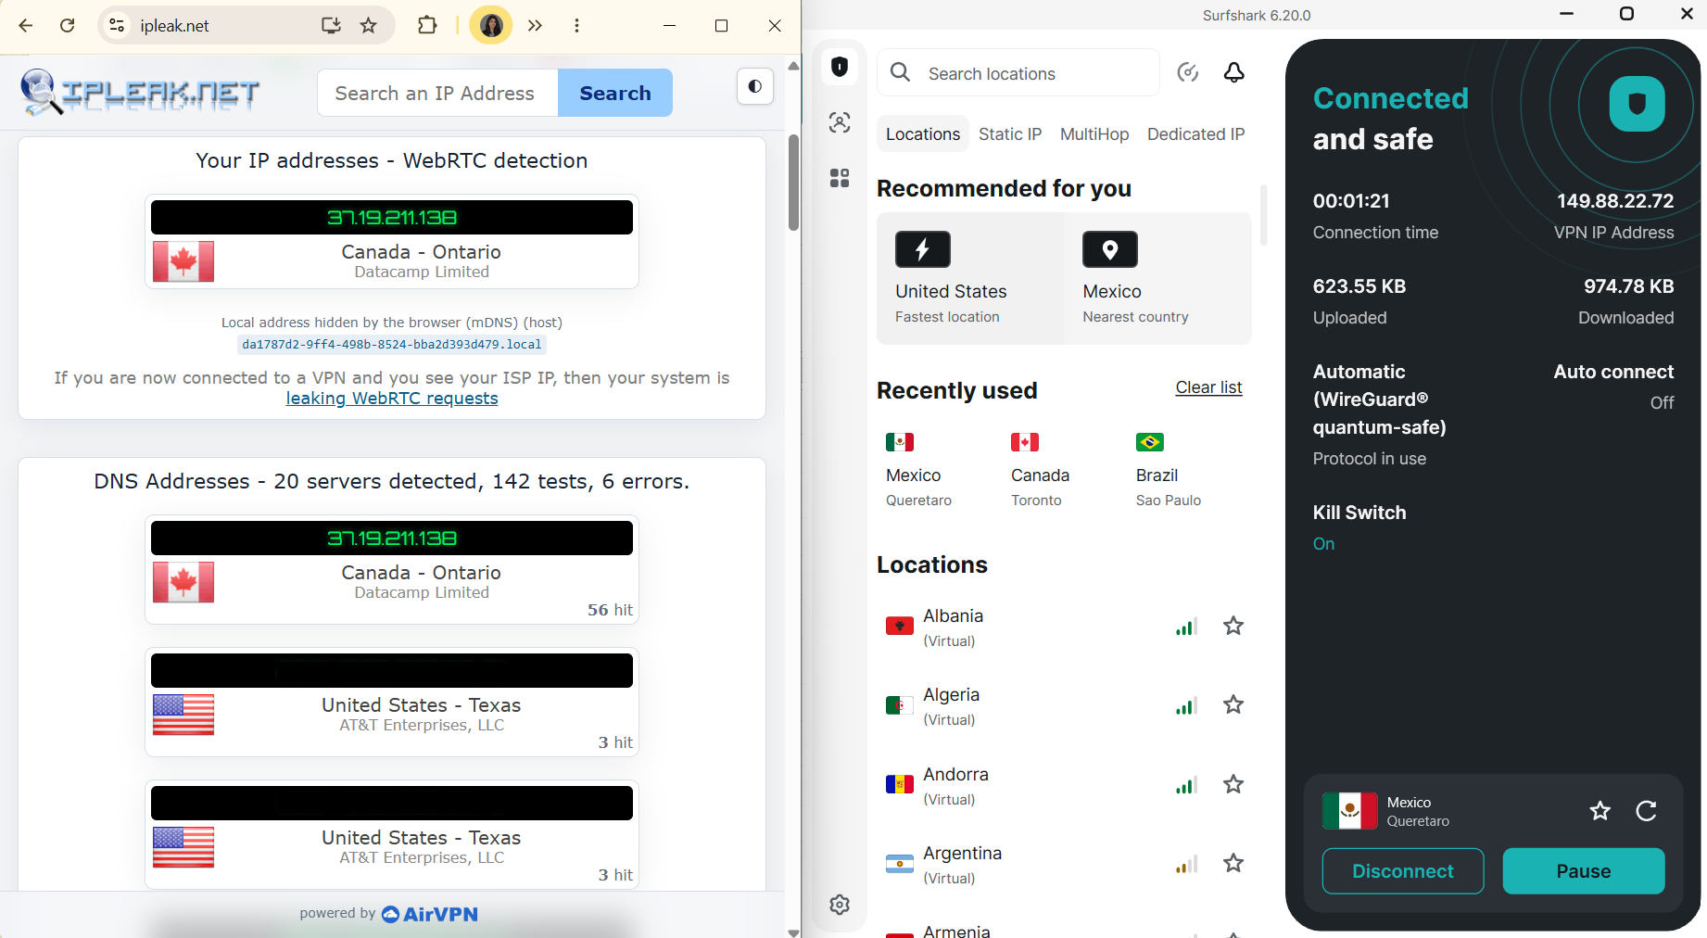Focus the Search locations field
1707x938 pixels.
[1018, 72]
